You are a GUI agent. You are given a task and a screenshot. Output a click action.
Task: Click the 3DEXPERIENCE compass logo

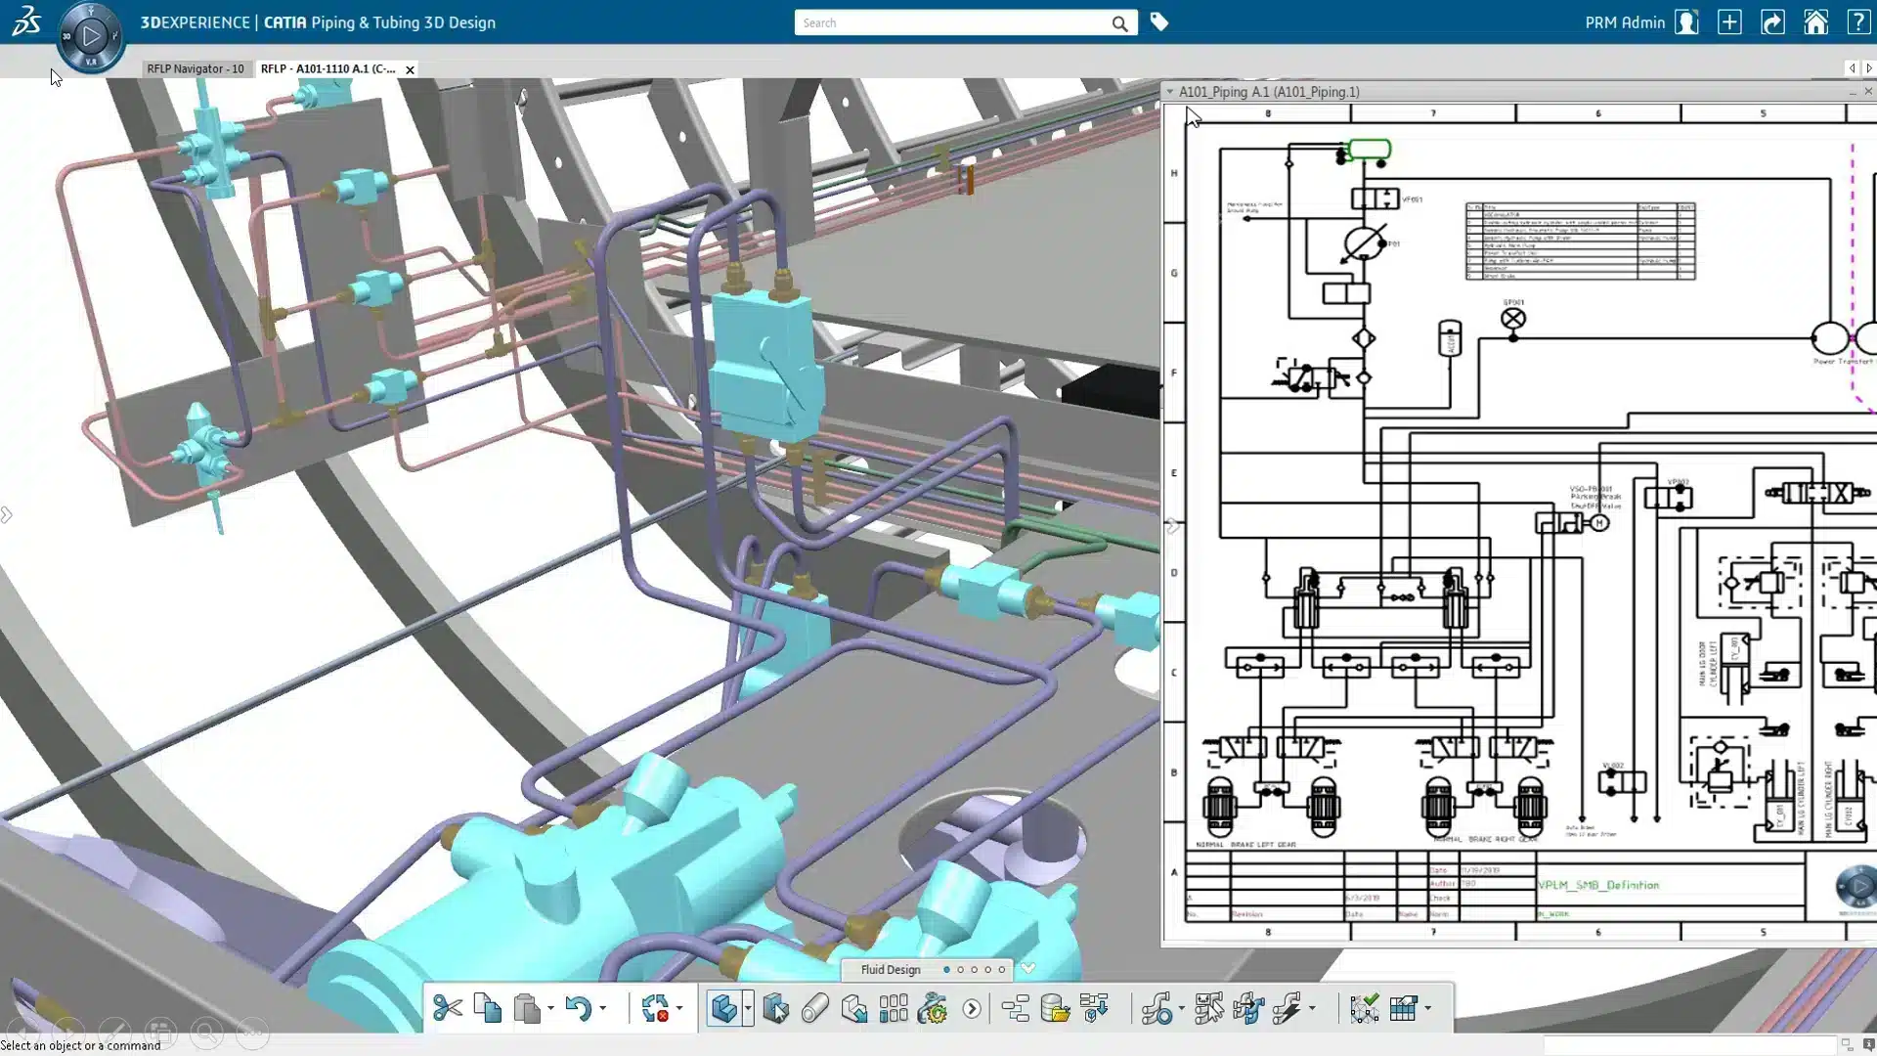(26, 22)
